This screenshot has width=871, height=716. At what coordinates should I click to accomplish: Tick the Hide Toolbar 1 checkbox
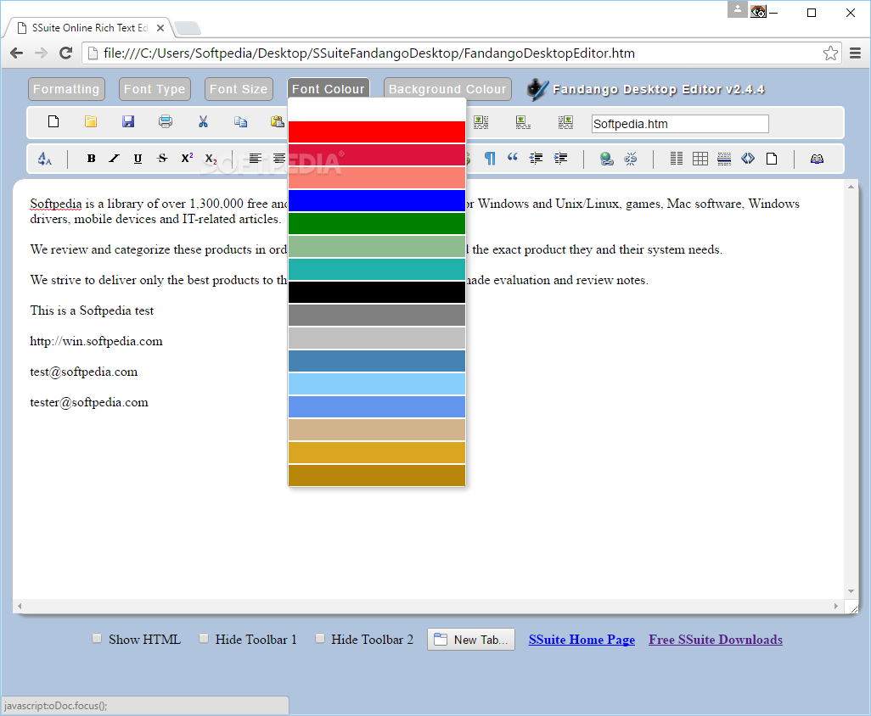tap(204, 638)
